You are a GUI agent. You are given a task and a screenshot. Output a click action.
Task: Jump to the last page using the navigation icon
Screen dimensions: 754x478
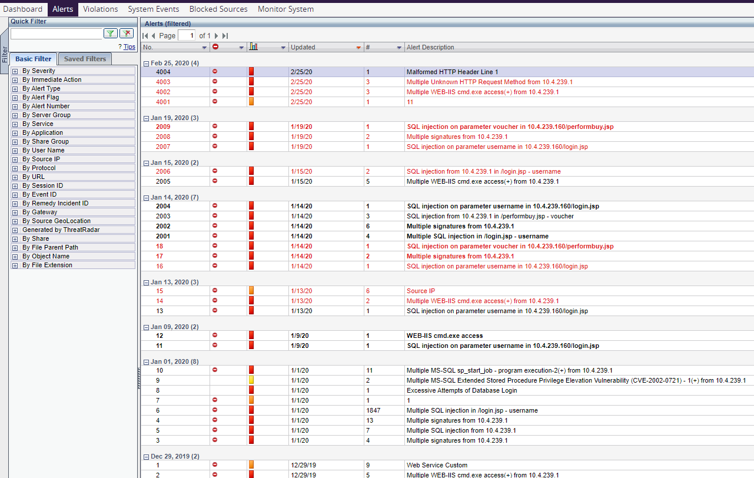(225, 35)
